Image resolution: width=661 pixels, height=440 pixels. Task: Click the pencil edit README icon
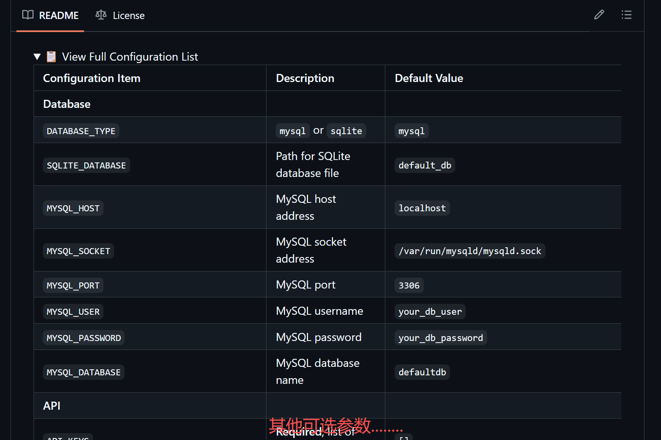point(599,15)
